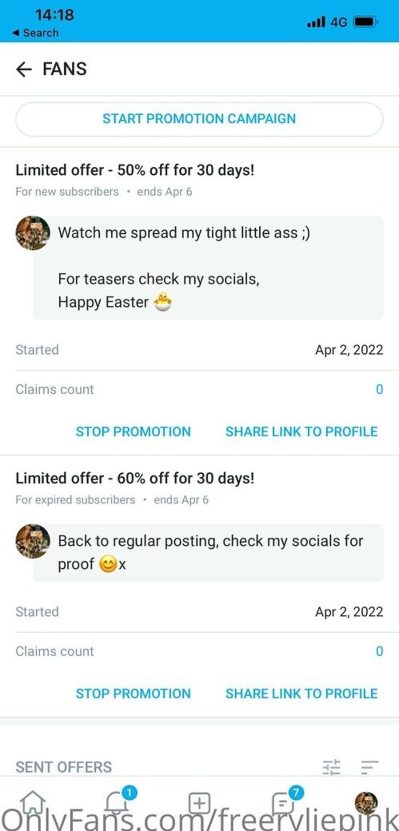Tap claims count value for 50% offer
Image resolution: width=399 pixels, height=831 pixels.
[x=379, y=389]
